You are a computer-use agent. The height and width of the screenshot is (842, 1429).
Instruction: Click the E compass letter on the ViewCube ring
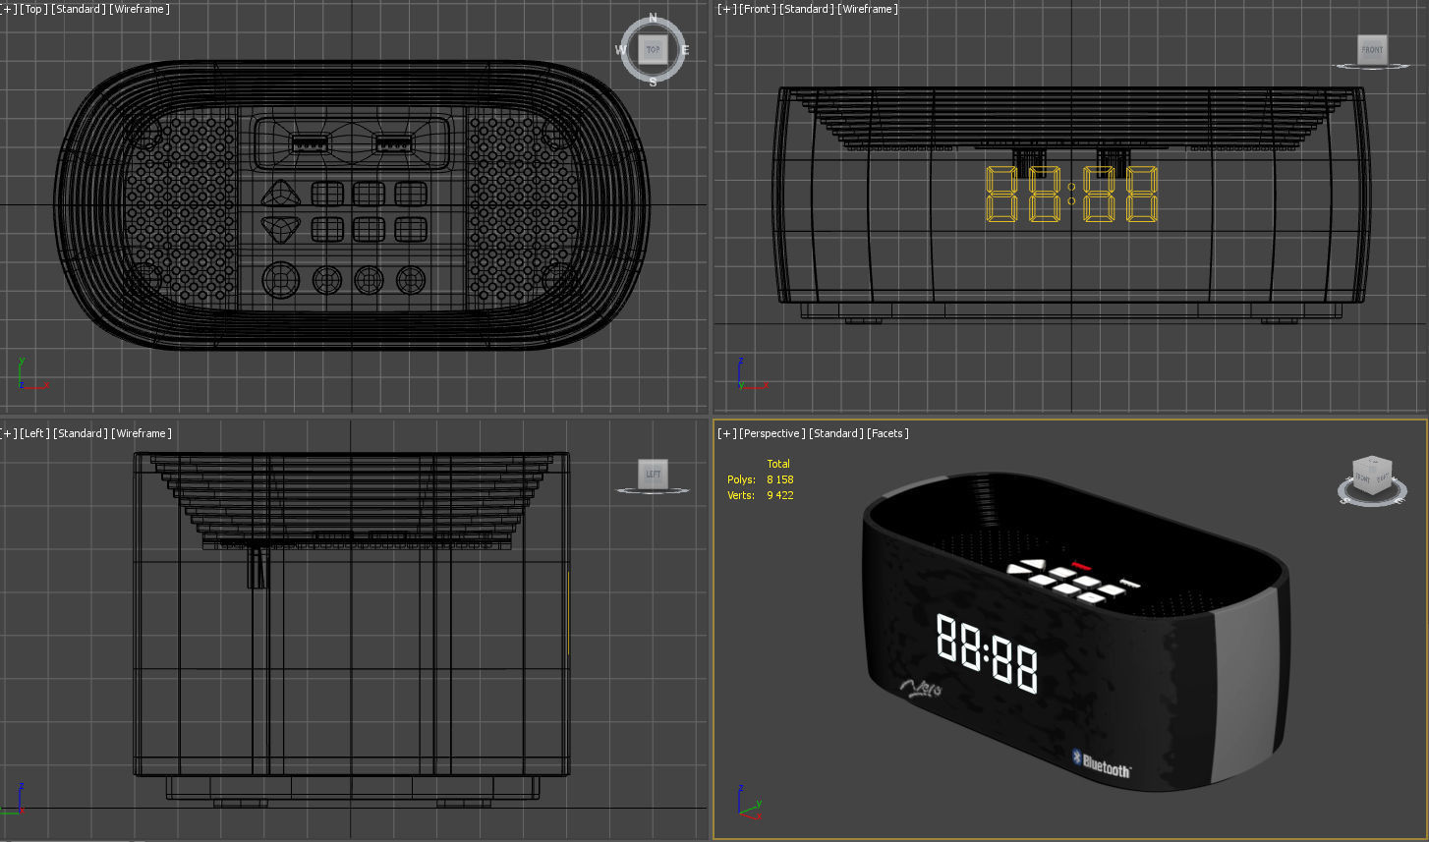685,50
